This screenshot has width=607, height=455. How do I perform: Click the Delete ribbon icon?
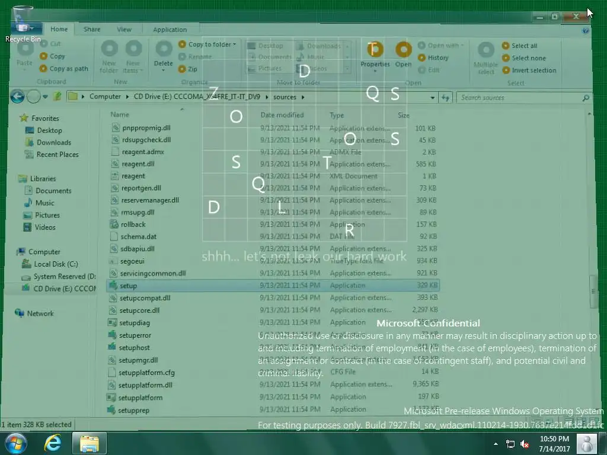coord(164,55)
